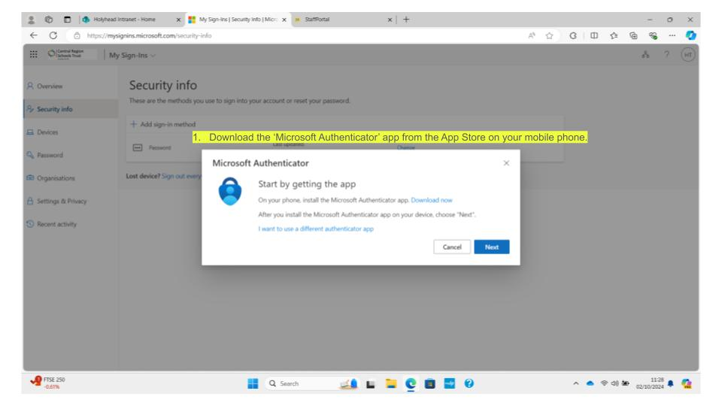Open the tab actions menu icon
Viewport: 722px width, 406px height.
pyautogui.click(x=67, y=20)
